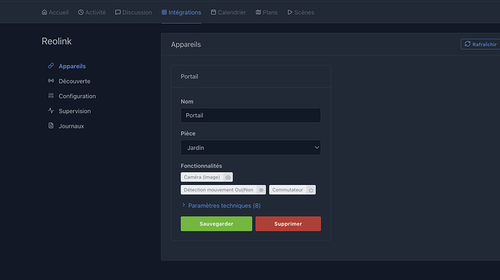Click the Portail card header

point(251,76)
